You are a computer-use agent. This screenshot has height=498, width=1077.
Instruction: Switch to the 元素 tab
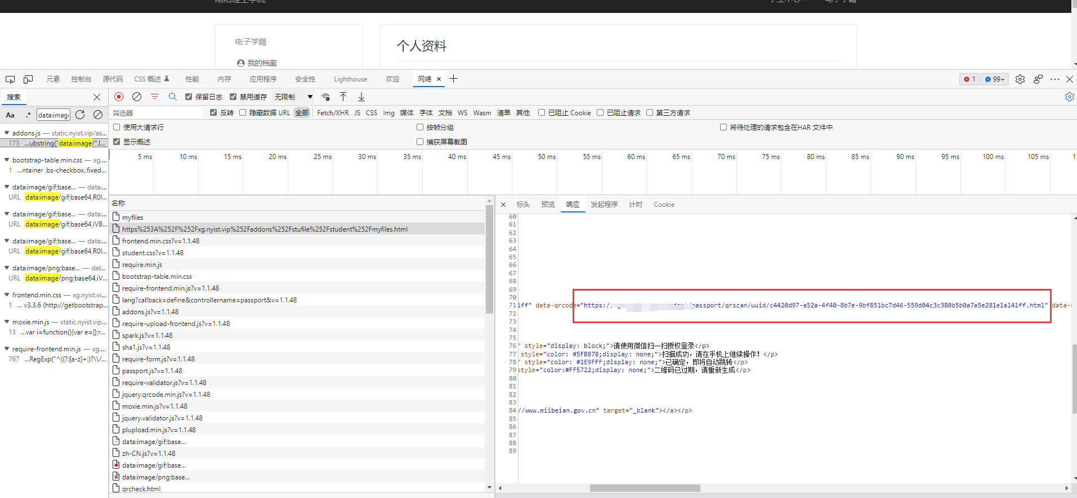[53, 79]
